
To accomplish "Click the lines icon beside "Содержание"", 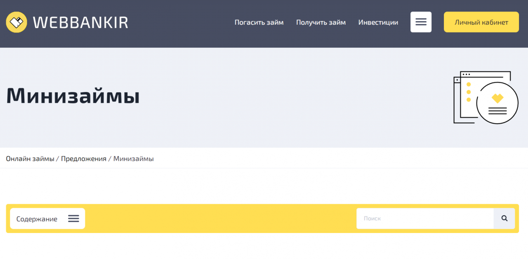I will (x=73, y=219).
